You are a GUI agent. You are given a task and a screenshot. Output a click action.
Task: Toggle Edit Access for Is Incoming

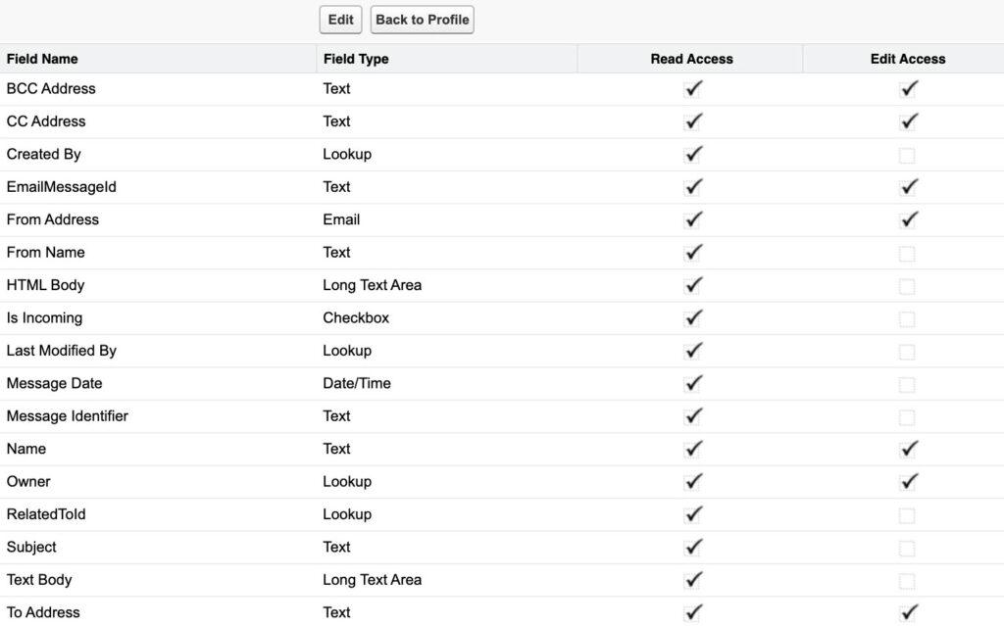[x=908, y=317]
